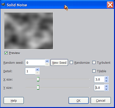Increment the Detail value up arrow
This screenshot has height=108, width=115.
pos(37,70)
